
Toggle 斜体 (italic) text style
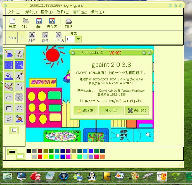[x=45, y=38]
